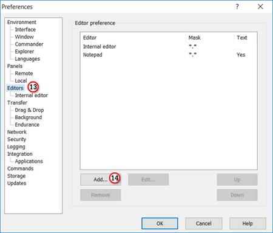Click the Down button
This screenshot has height=233, width=273.
[x=237, y=195]
